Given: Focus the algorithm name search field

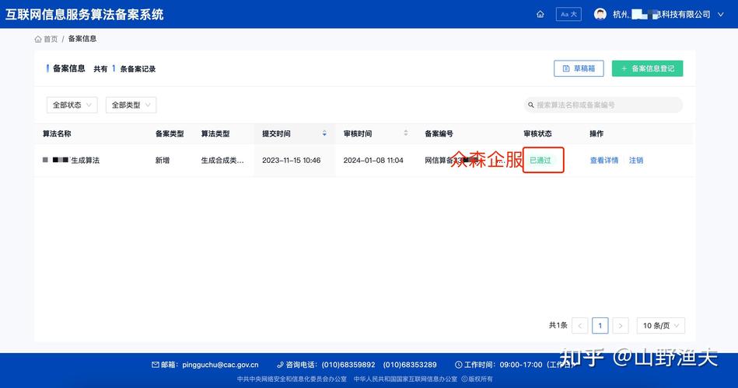Looking at the screenshot, I should 603,105.
